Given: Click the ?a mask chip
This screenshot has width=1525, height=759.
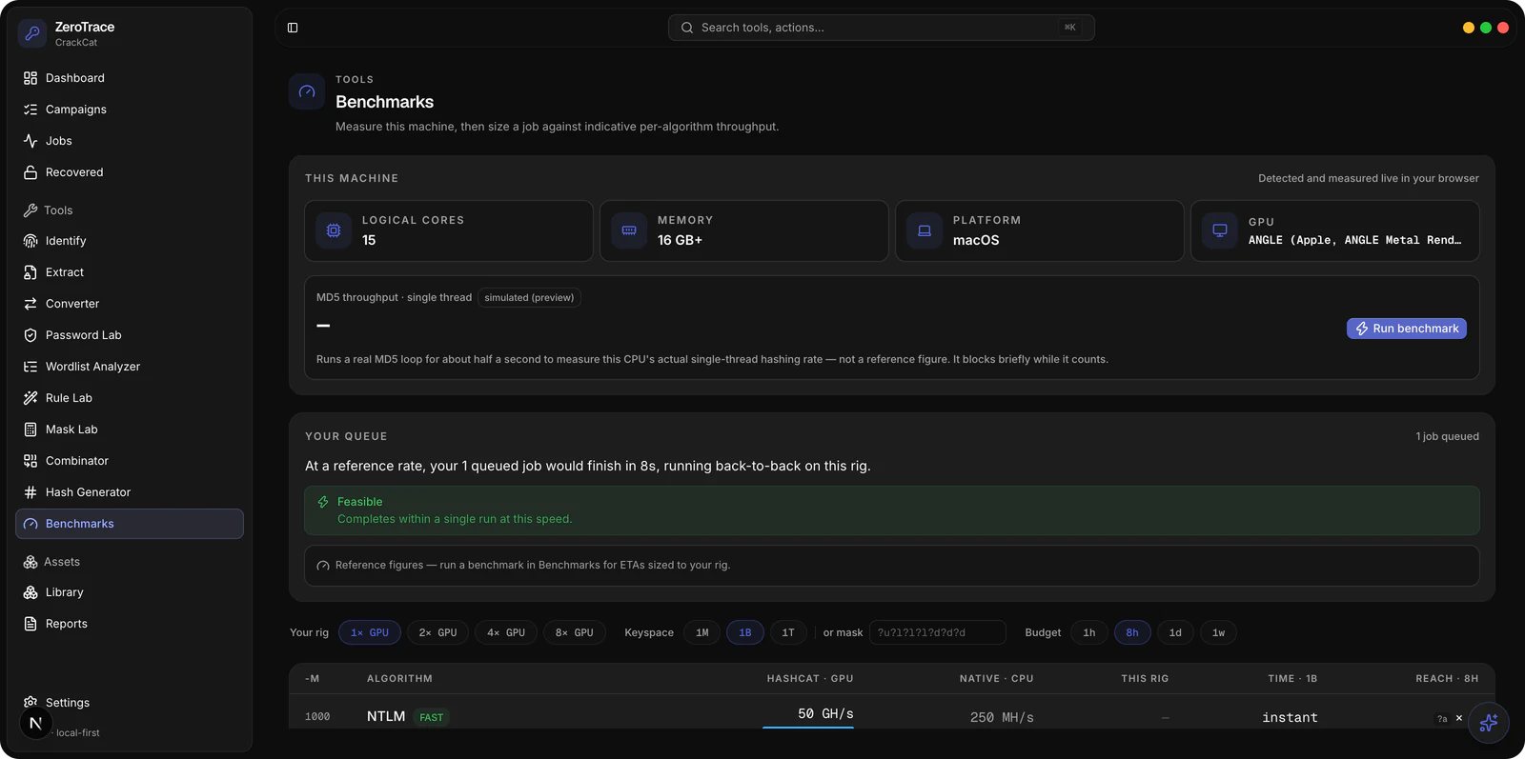Looking at the screenshot, I should pos(1442,719).
